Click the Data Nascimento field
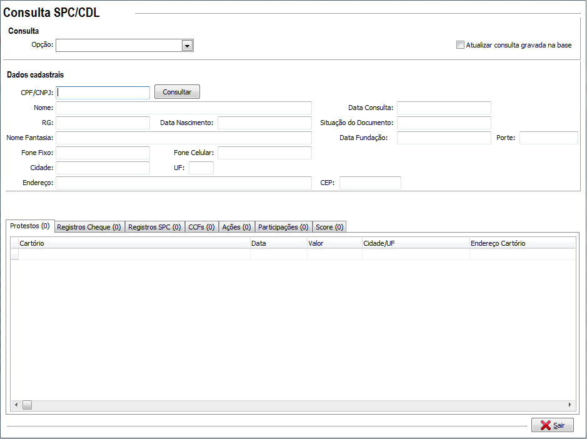 point(264,123)
